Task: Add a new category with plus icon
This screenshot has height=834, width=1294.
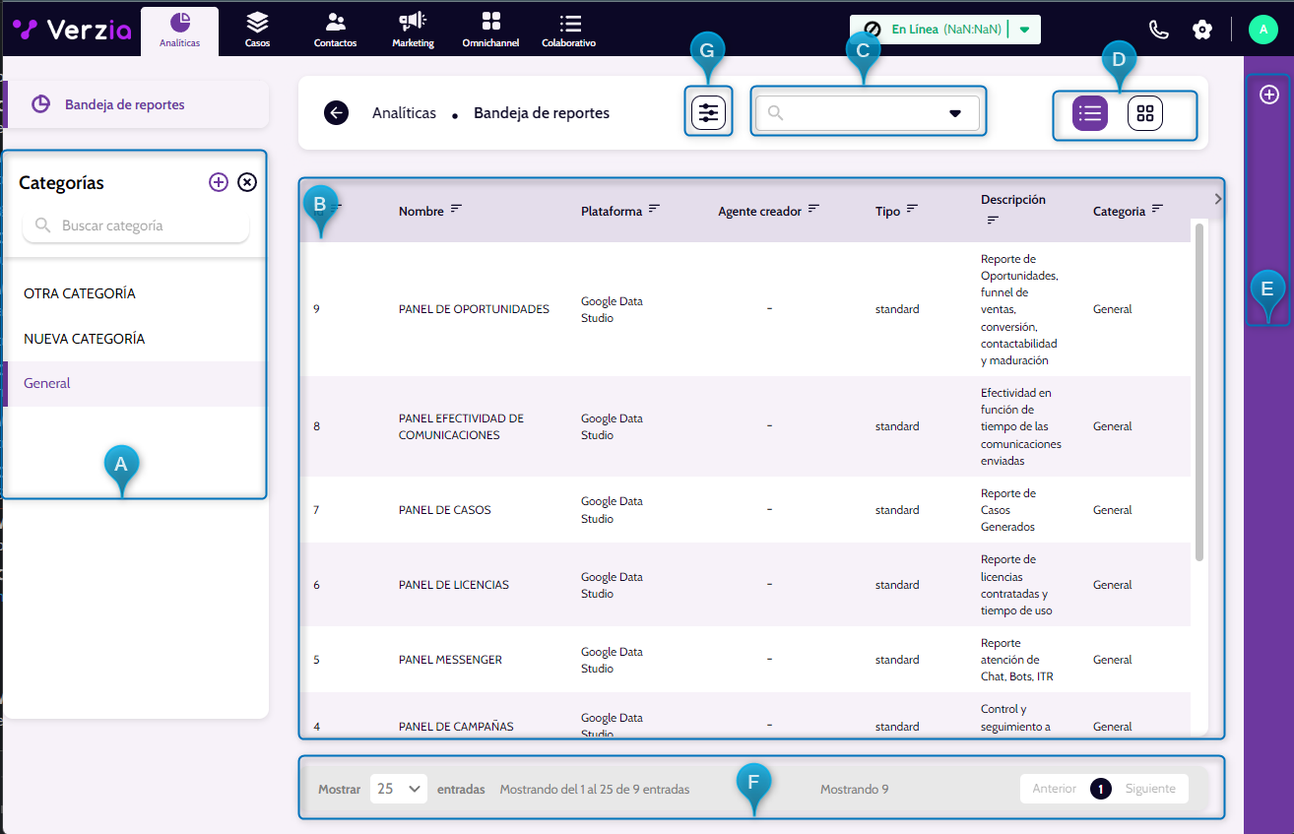Action: 219,182
